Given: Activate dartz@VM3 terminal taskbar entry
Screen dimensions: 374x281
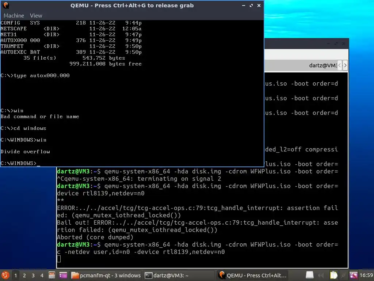Looking at the screenshot, I should [x=179, y=275].
